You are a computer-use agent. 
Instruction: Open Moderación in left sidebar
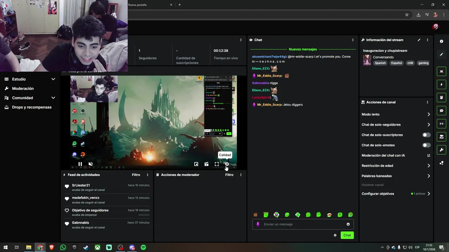pos(23,89)
